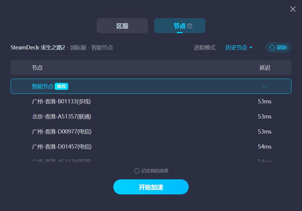This screenshot has width=302, height=211.
Task: Choose node 广州-香港-B01133(多线)
Action: pos(151,101)
